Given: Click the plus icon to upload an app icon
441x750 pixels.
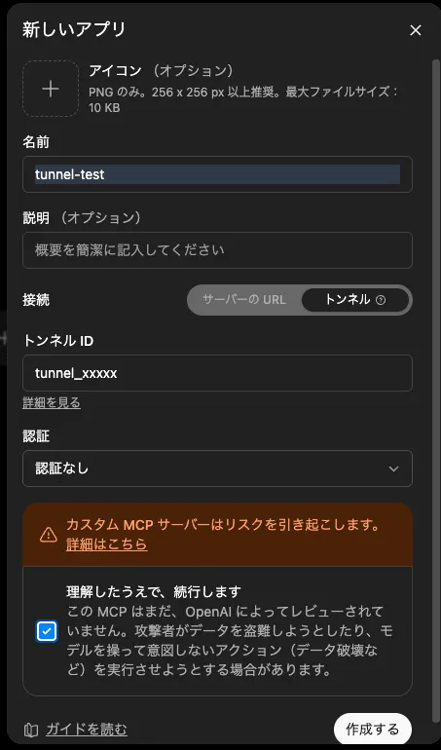Looking at the screenshot, I should click(51, 89).
